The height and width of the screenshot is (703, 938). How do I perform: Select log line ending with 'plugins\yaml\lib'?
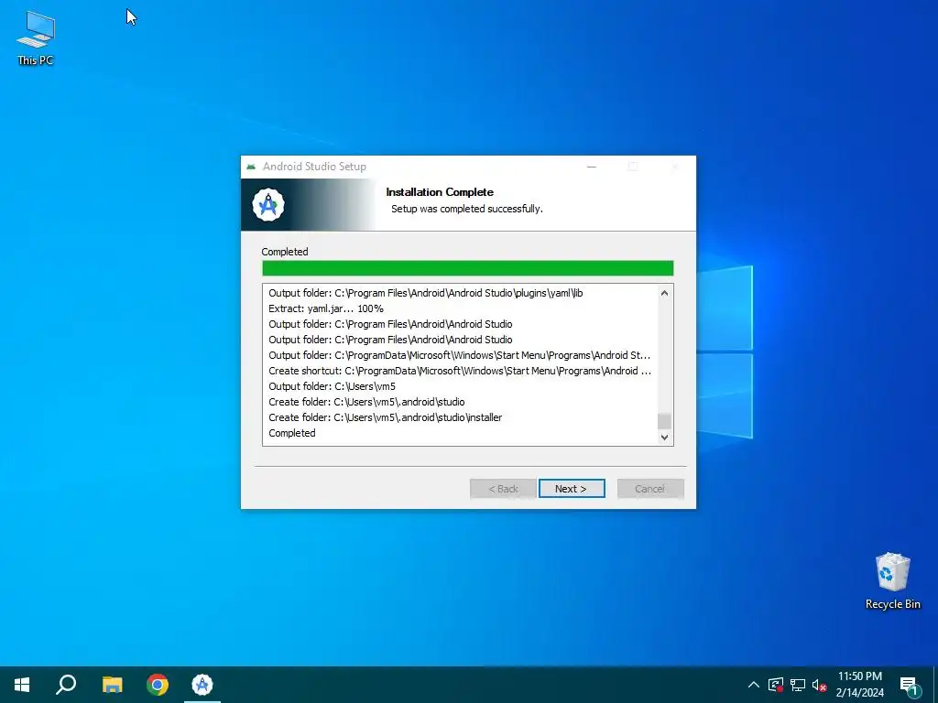tap(425, 293)
